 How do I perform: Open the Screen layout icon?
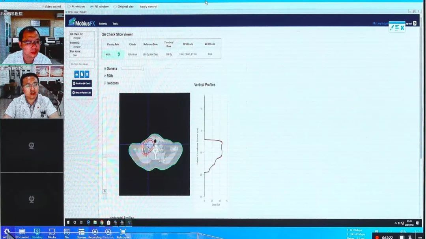pyautogui.click(x=81, y=232)
